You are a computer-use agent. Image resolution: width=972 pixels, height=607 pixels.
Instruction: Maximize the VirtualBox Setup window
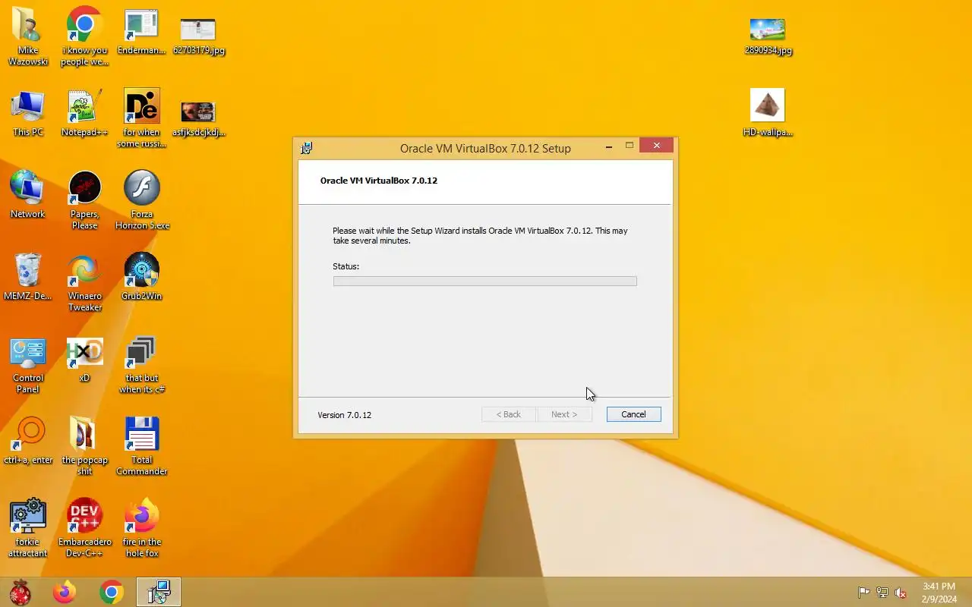point(630,146)
